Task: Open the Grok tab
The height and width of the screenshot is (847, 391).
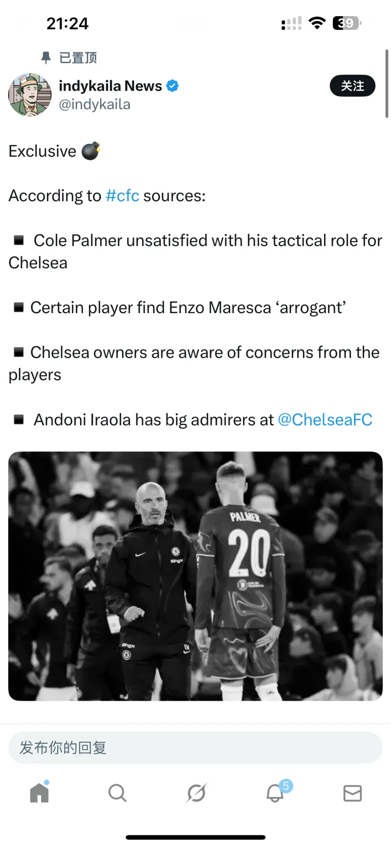Action: 196,793
